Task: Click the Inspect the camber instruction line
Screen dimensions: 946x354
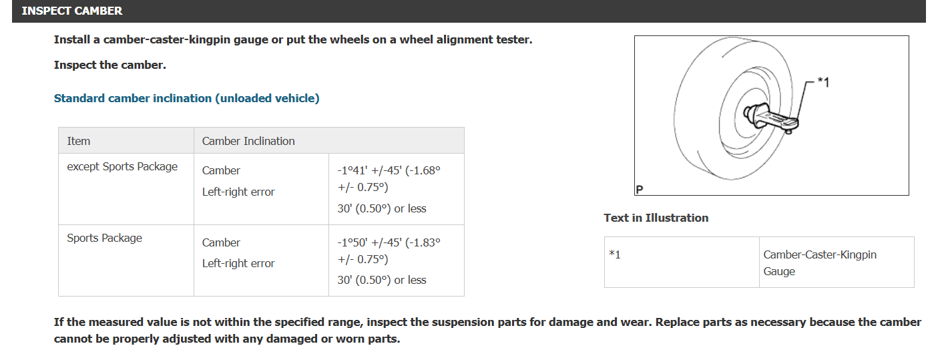Action: coord(109,65)
